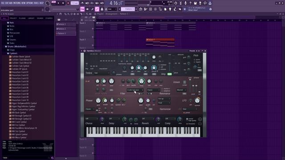The height and width of the screenshot is (160, 285).
Task: Open the tempo field next to record
Action: pos(74,3)
